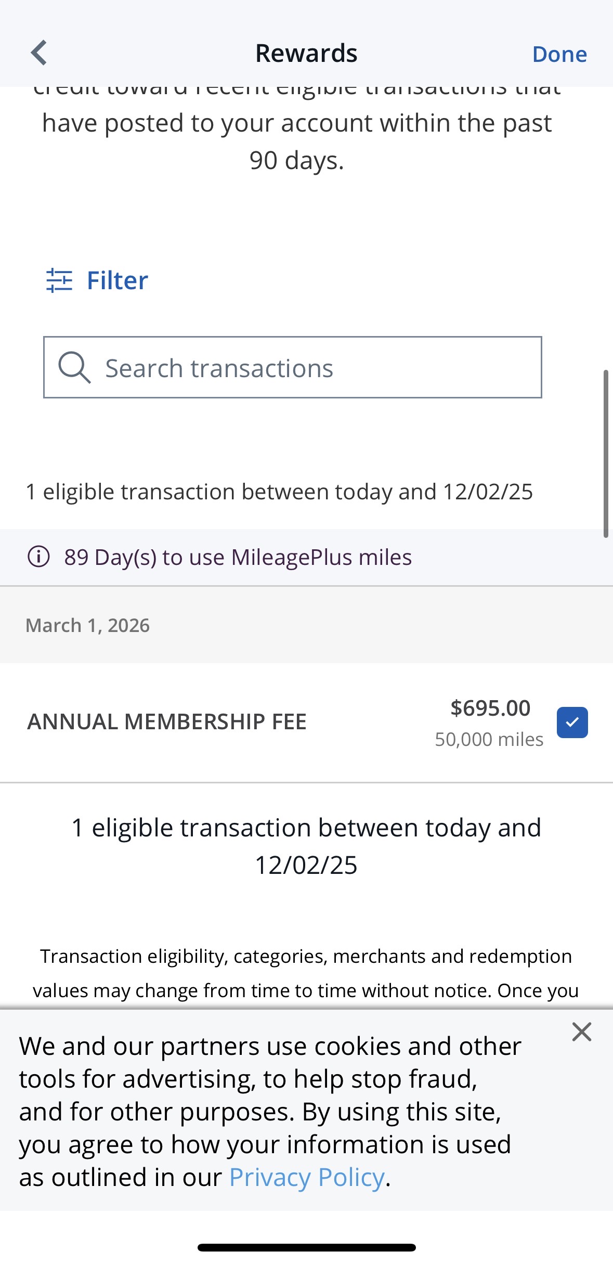Go back using the left chevron
The height and width of the screenshot is (1264, 613).
(x=39, y=53)
